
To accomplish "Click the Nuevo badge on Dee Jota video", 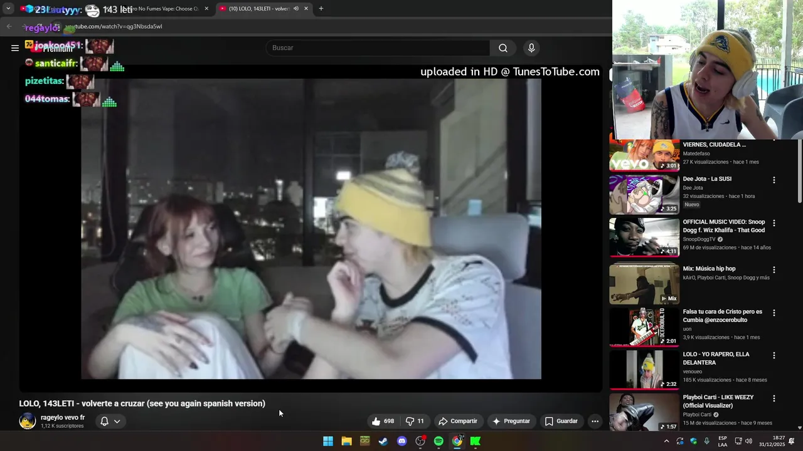I will [692, 205].
